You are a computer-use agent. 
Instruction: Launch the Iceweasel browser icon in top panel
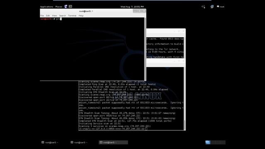pyautogui.click(x=66, y=7)
